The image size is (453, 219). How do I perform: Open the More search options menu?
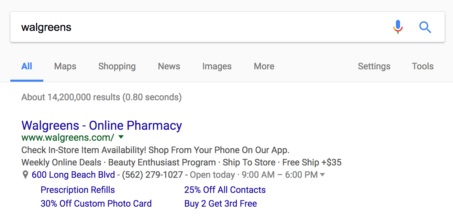pyautogui.click(x=264, y=66)
